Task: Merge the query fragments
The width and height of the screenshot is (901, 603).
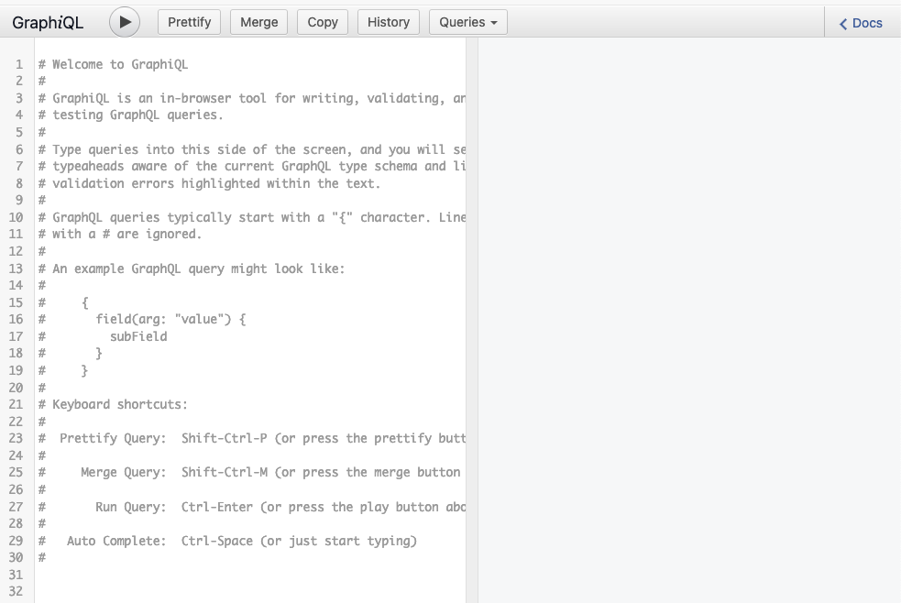Action: [258, 22]
